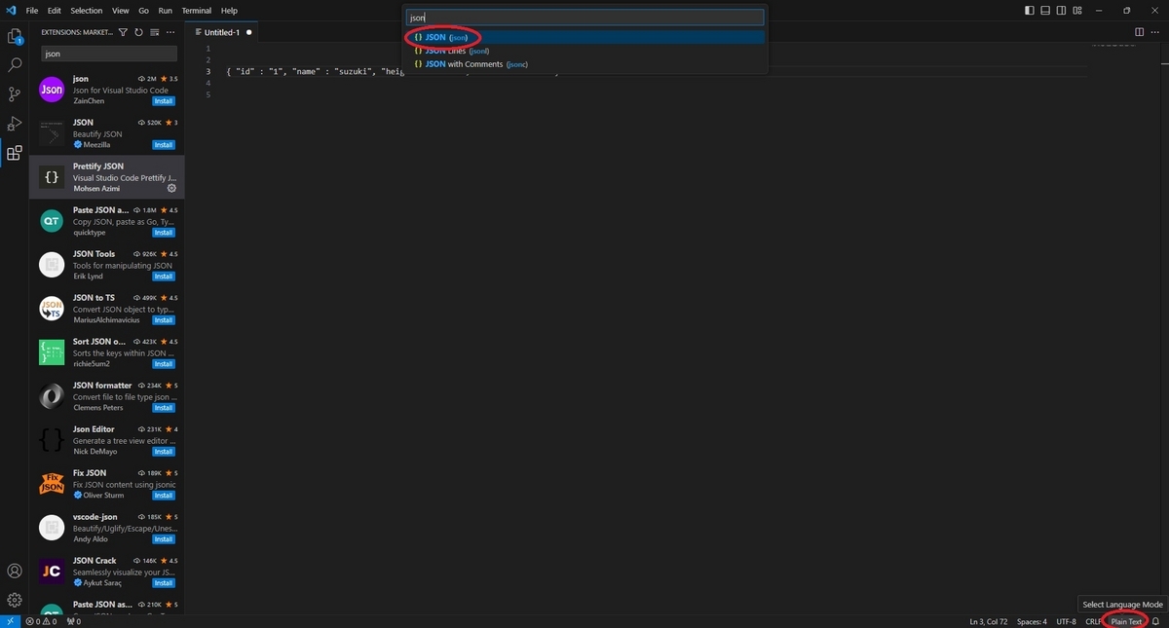1169x628 pixels.
Task: Split the editor to the right
Action: [1140, 32]
